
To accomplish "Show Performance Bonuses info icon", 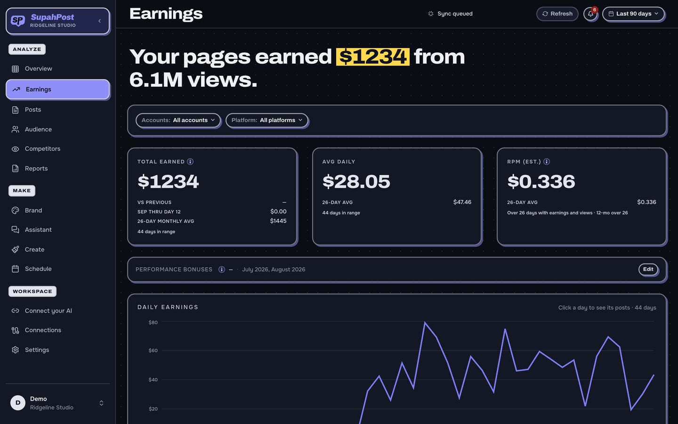I will coord(222,269).
